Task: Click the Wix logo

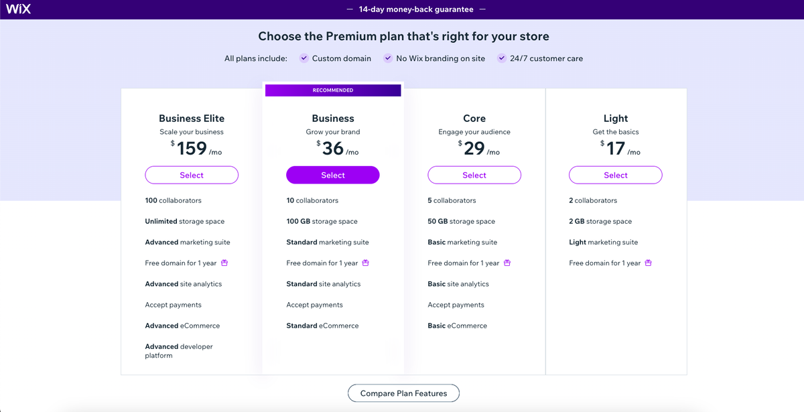Action: pos(18,9)
